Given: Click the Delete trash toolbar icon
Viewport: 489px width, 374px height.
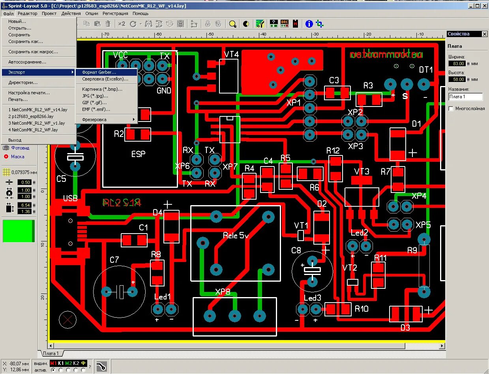Looking at the screenshot, I should (x=108, y=24).
